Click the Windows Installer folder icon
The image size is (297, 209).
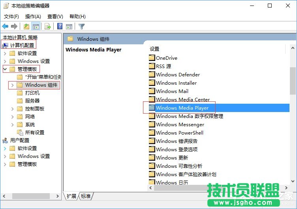coord(152,83)
